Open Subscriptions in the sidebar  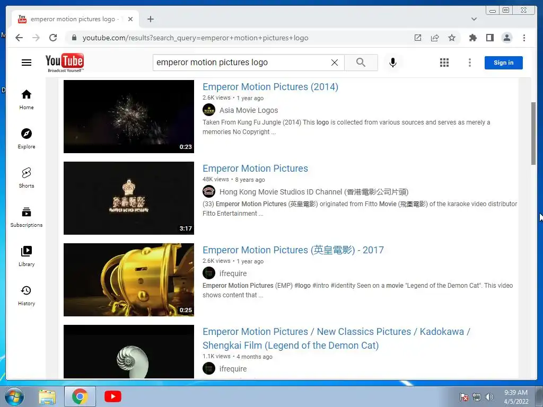click(x=27, y=217)
